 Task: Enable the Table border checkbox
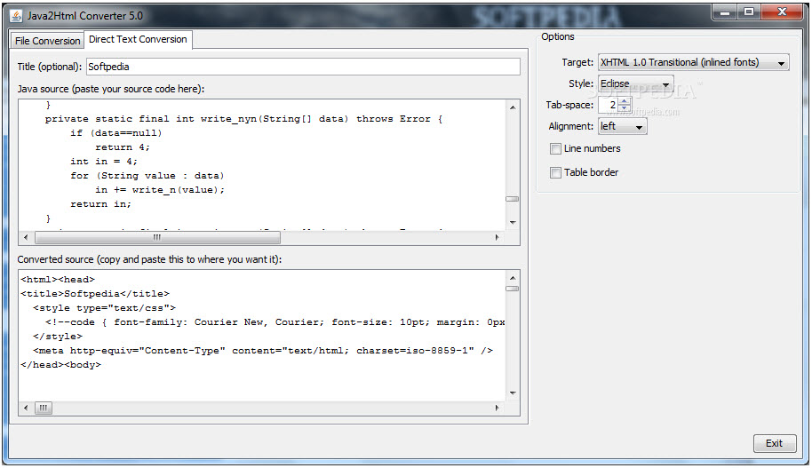(555, 172)
